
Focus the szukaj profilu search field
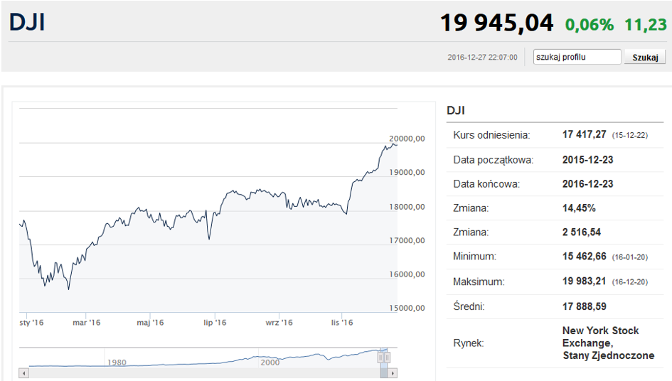tap(577, 57)
